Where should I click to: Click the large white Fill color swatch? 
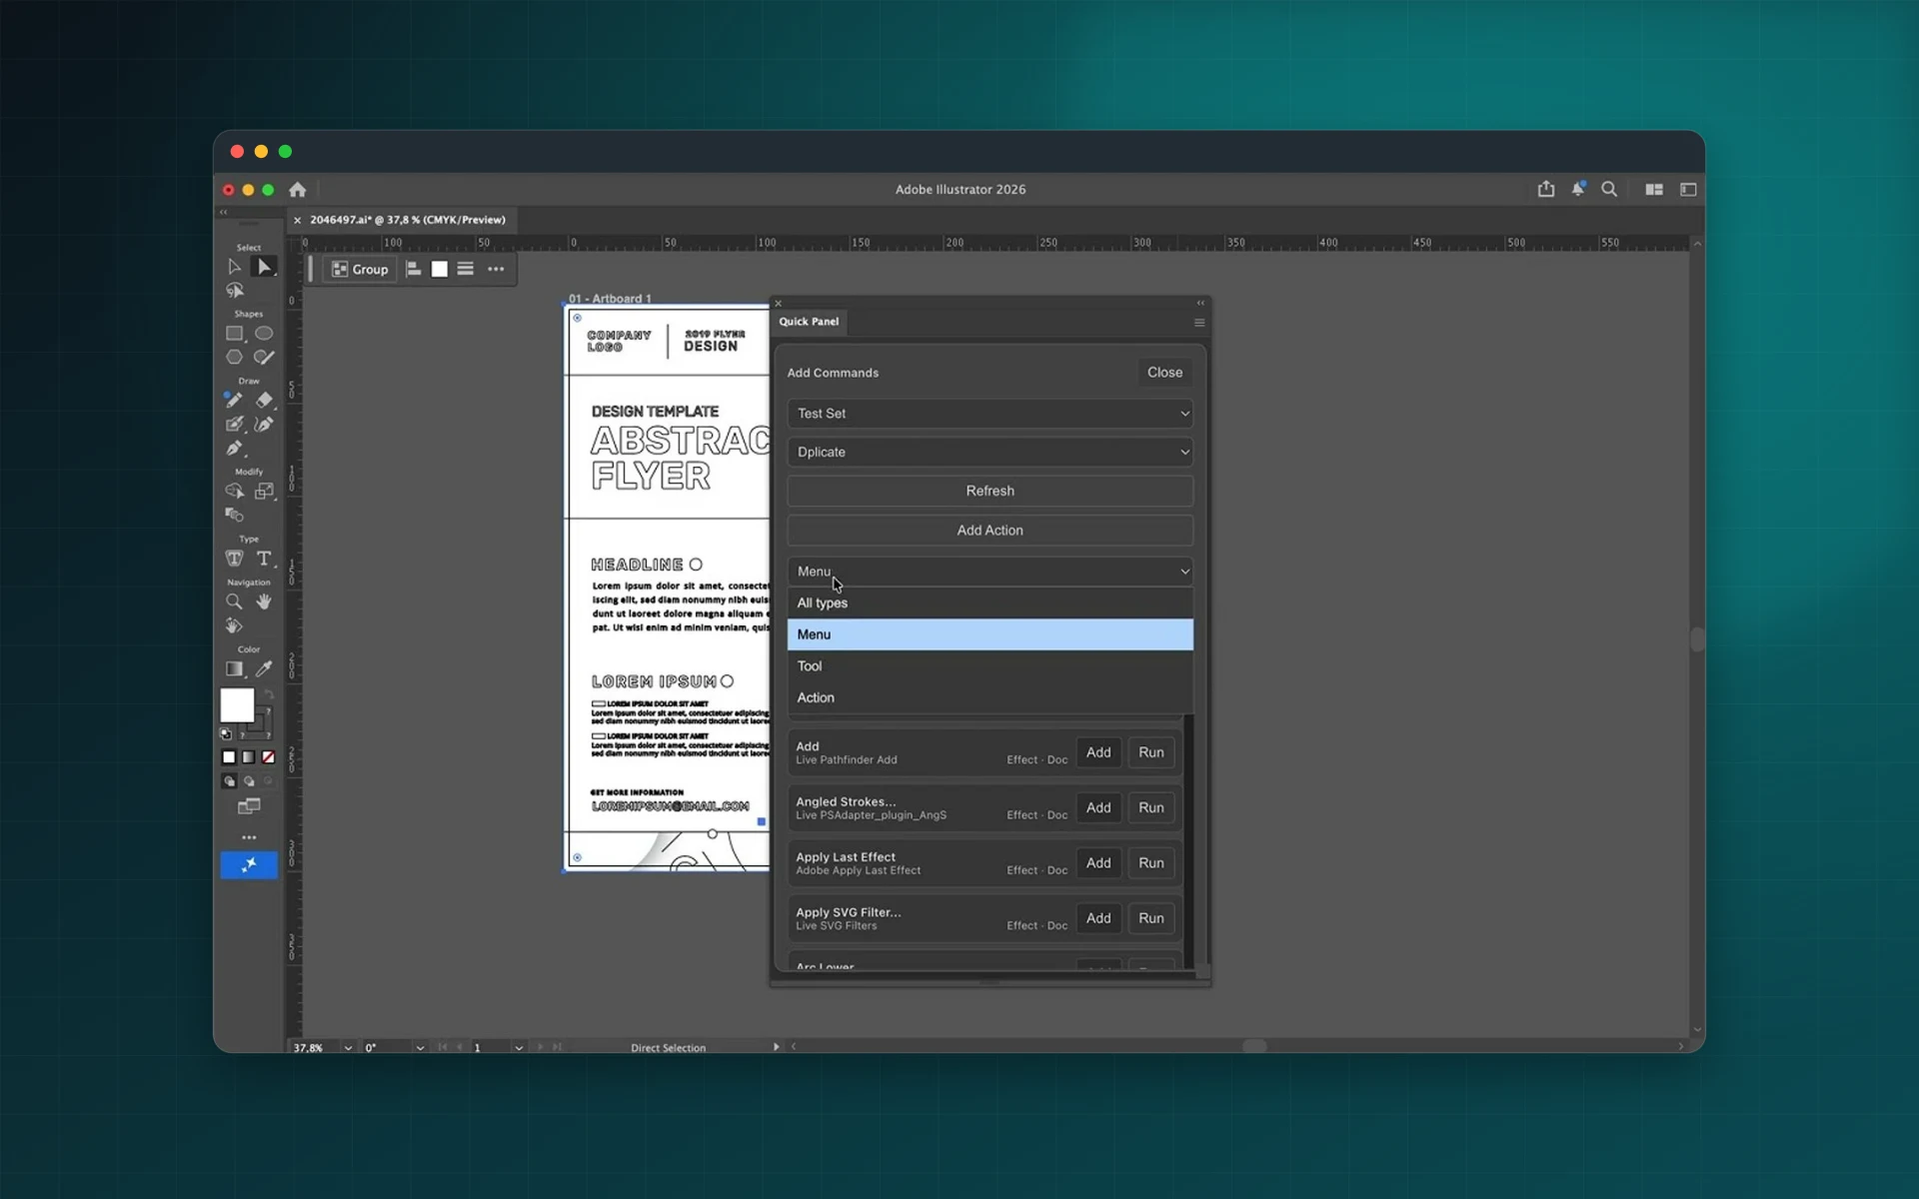click(237, 705)
